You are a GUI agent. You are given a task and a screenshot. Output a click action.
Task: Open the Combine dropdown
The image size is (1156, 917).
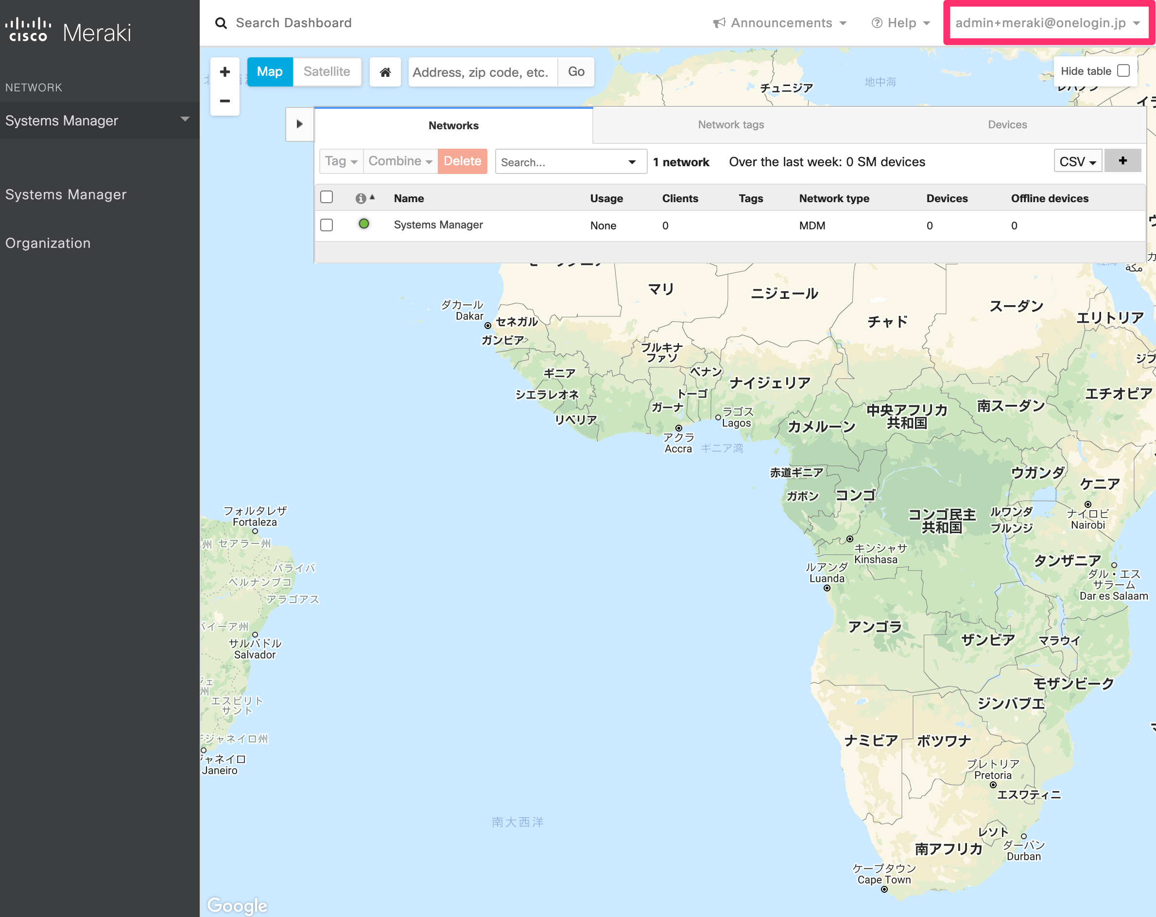pos(400,161)
